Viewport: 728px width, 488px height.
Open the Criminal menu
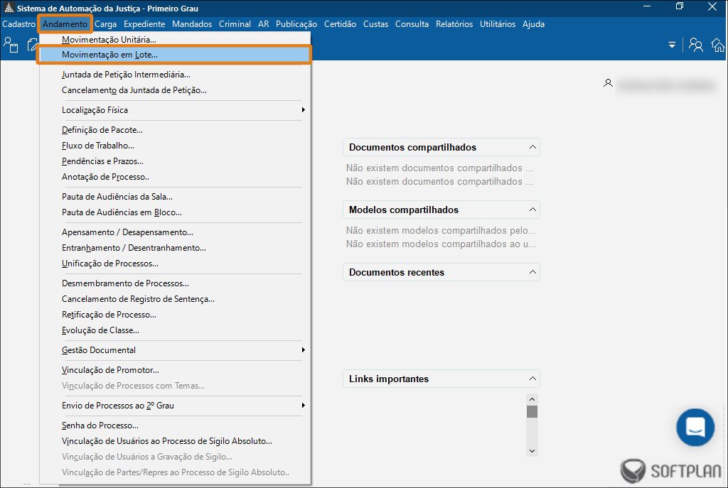[x=235, y=24]
